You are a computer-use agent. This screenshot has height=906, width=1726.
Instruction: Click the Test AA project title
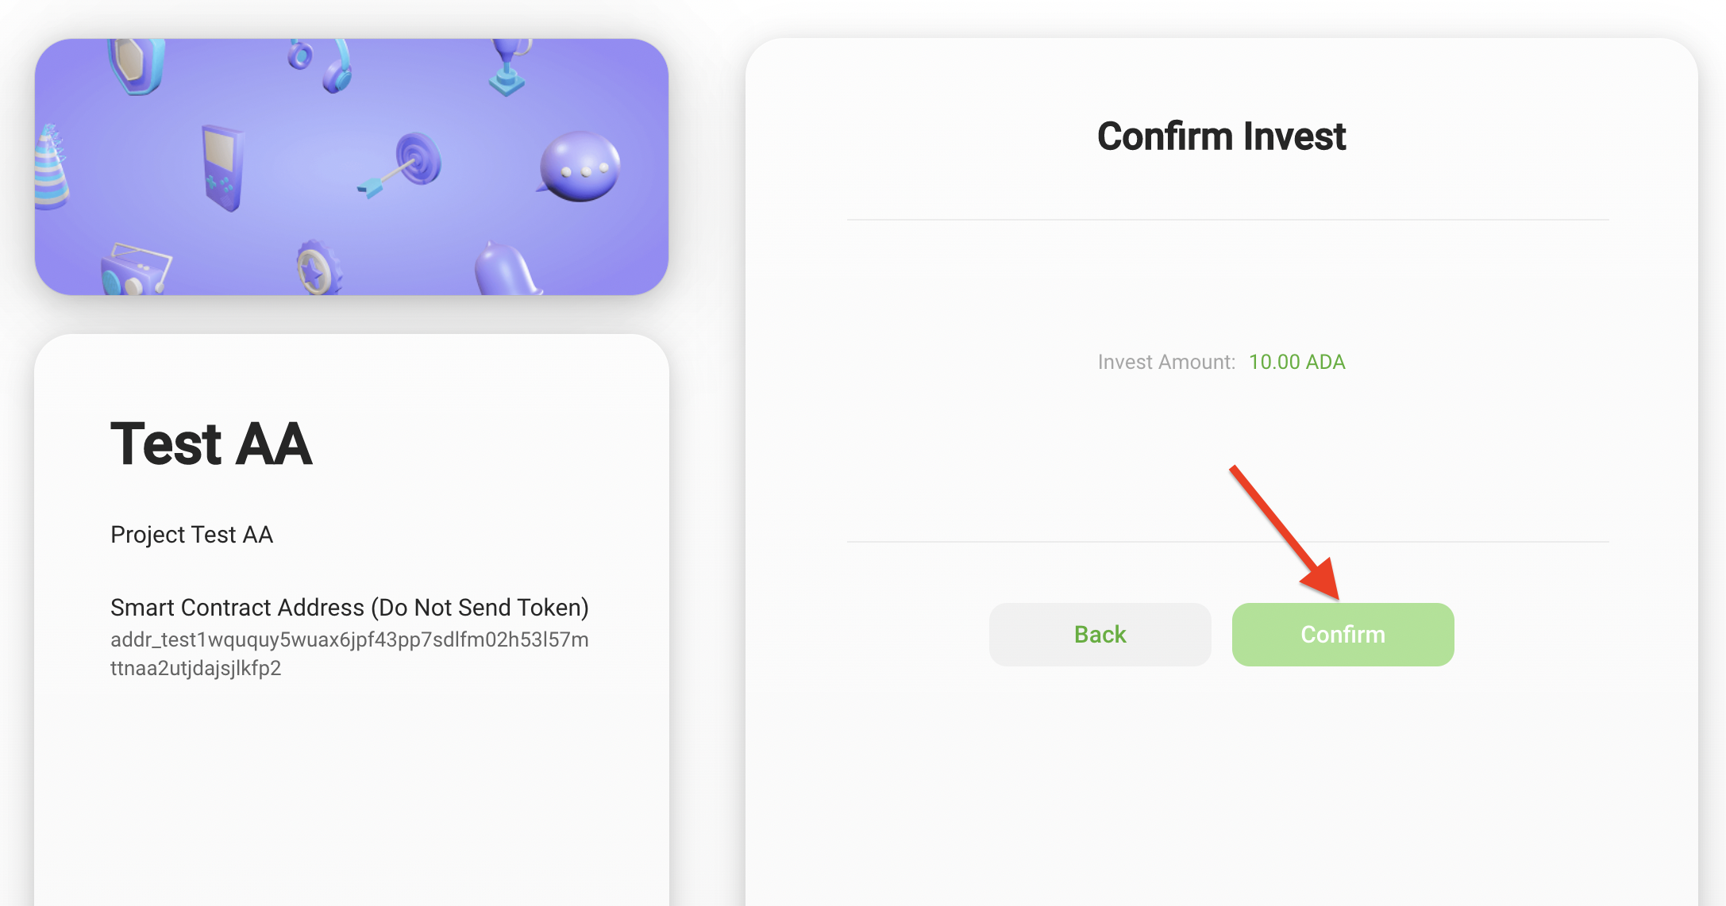point(211,443)
